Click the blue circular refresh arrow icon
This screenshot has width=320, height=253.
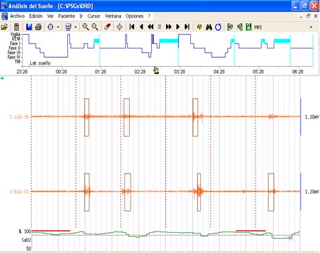(218, 27)
